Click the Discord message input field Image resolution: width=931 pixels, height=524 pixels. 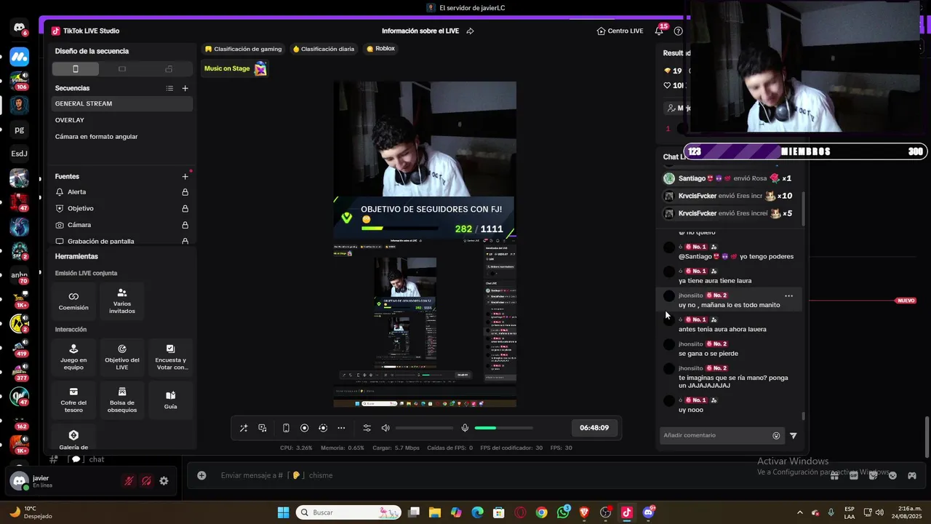point(509,475)
